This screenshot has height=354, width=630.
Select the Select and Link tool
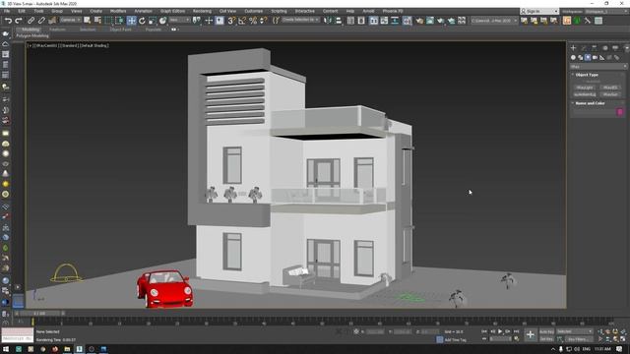(31, 21)
